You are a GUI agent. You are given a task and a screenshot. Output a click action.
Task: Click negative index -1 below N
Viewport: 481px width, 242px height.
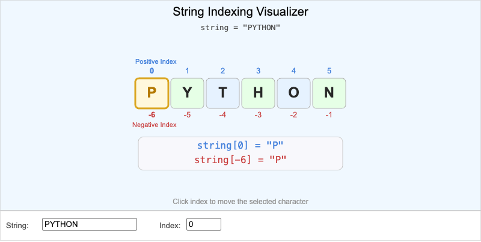point(329,115)
